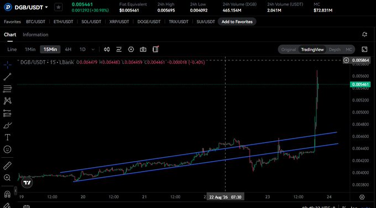Screen dimensions: 376x208
Task: Collapse the drawing toolbar with side arrow
Action: (x=15, y=191)
